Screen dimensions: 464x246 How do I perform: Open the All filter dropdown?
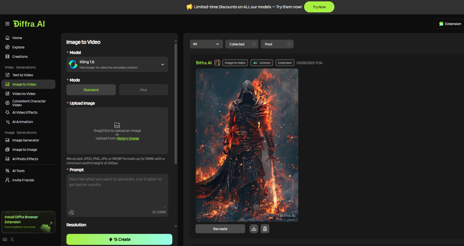point(206,44)
